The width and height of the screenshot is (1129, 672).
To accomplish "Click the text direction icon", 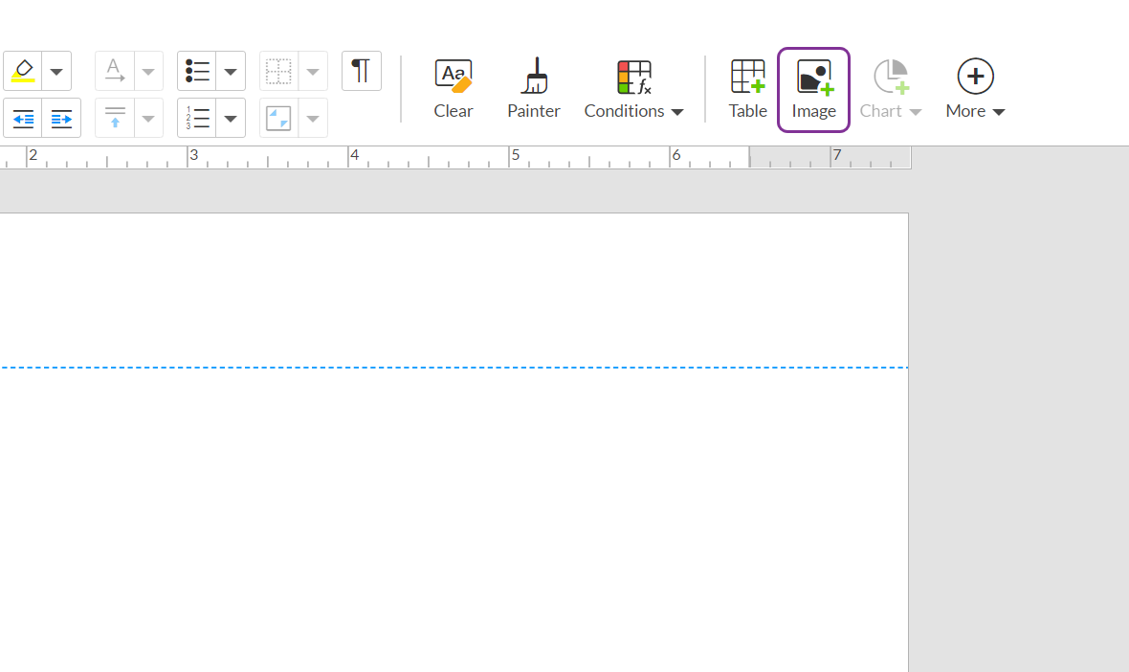I will pos(115,71).
